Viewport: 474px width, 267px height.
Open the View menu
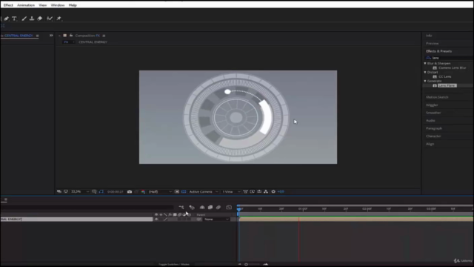click(x=43, y=5)
